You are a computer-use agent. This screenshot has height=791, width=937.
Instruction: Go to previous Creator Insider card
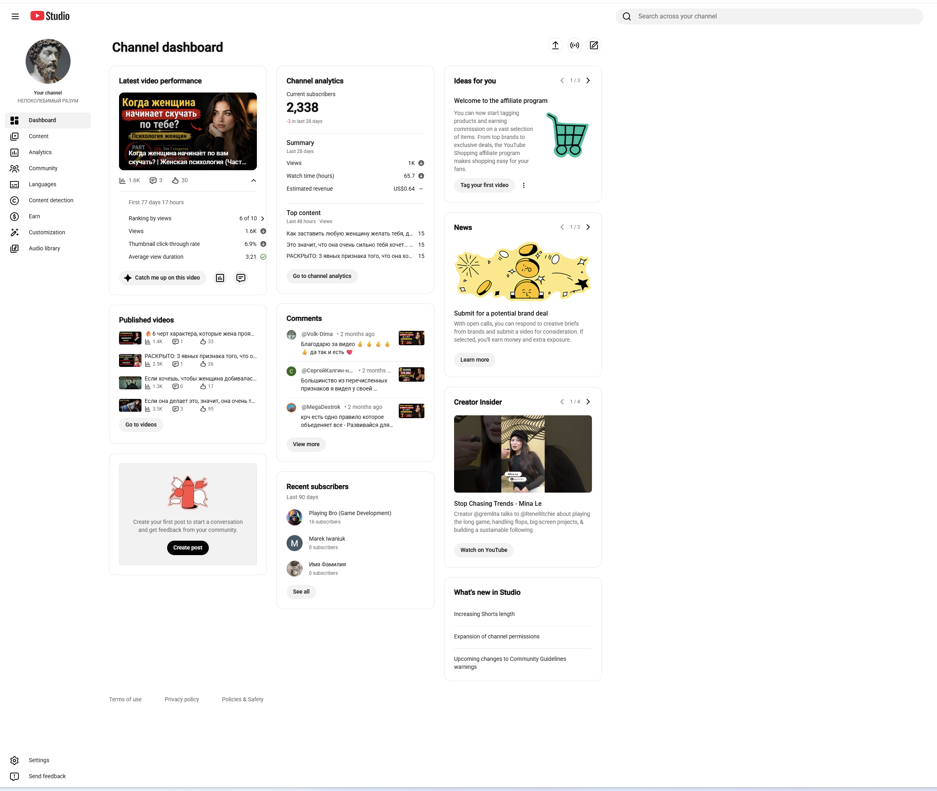point(562,402)
